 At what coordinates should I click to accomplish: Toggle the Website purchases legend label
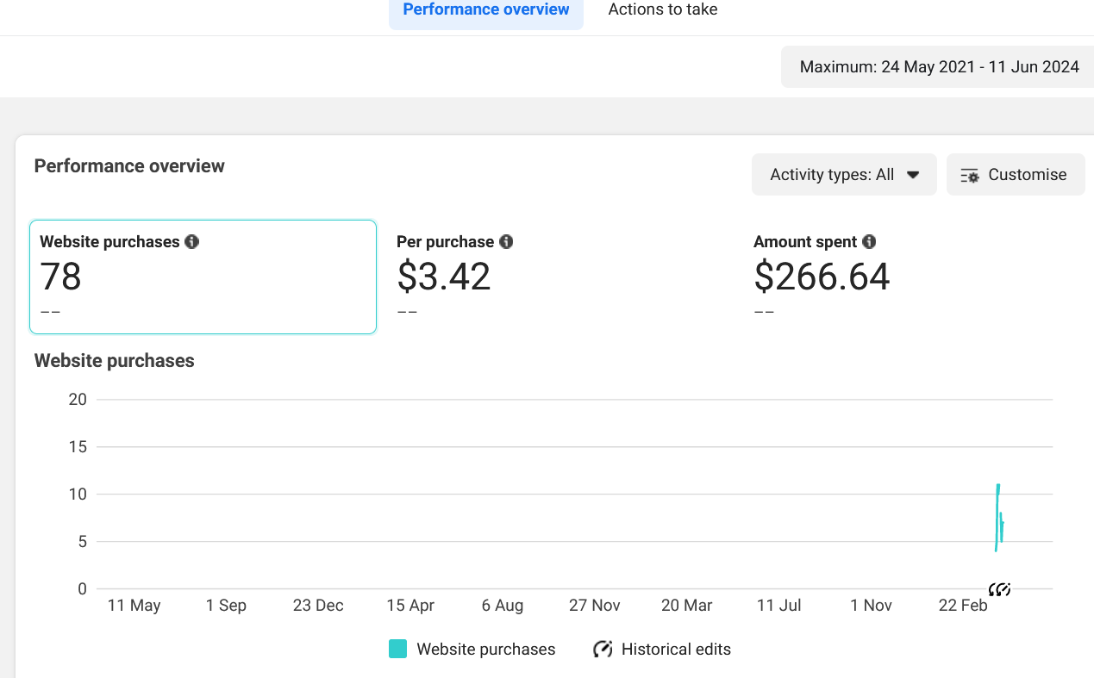pyautogui.click(x=486, y=650)
